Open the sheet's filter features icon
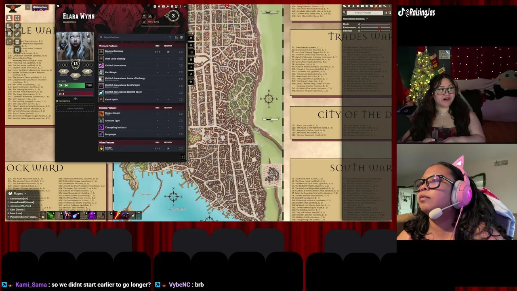517x291 pixels. pyautogui.click(x=170, y=37)
